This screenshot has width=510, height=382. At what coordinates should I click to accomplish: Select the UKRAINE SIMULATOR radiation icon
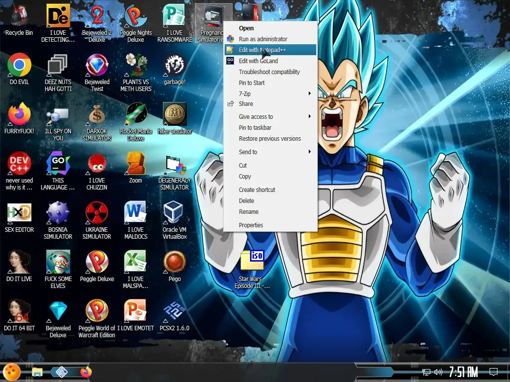click(97, 220)
